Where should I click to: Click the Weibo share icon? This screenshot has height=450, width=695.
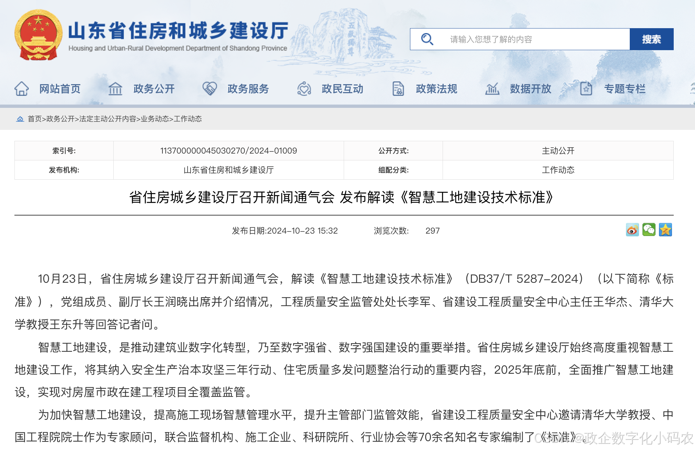pos(632,230)
